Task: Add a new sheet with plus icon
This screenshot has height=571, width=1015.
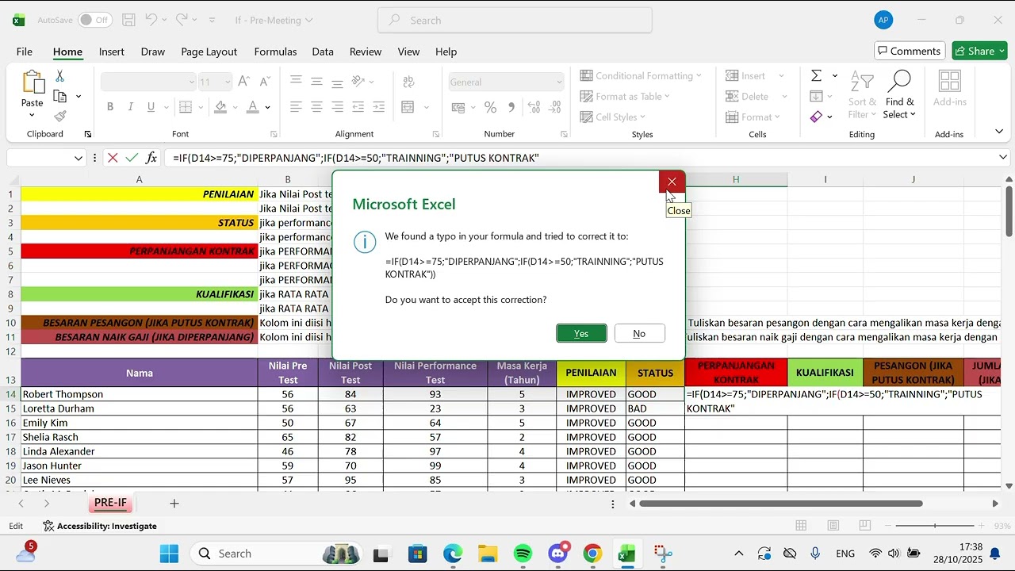Action: pos(174,503)
